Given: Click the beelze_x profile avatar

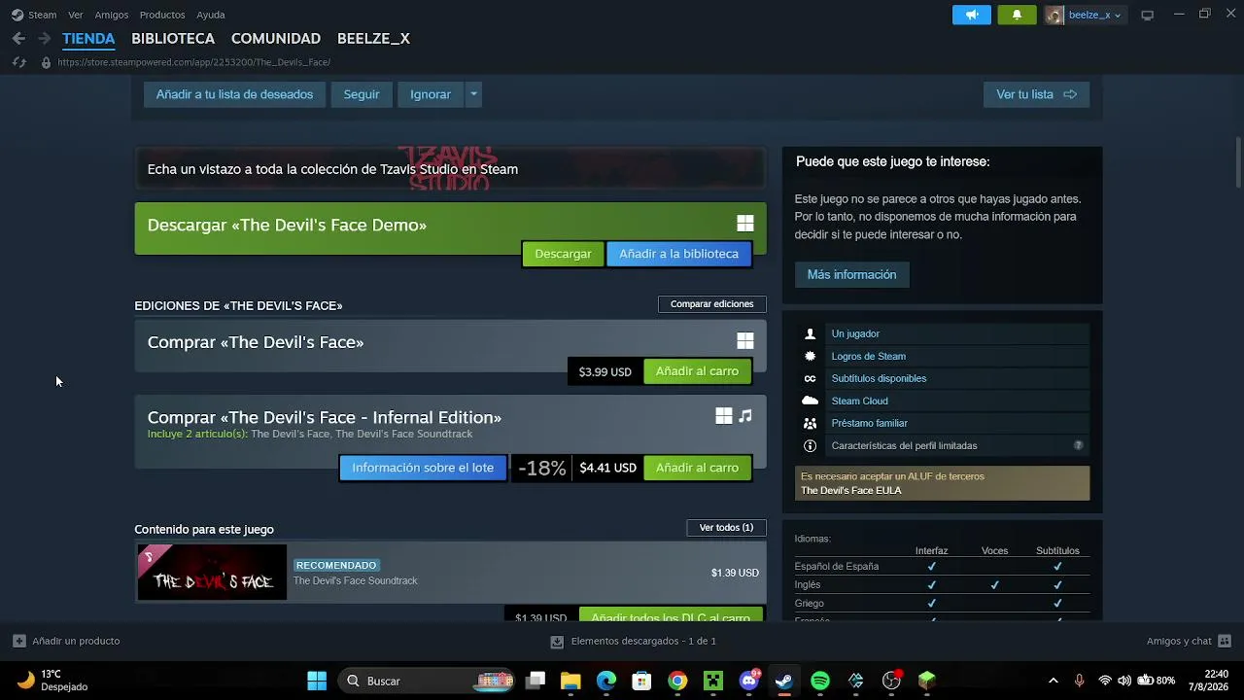Looking at the screenshot, I should 1054,15.
